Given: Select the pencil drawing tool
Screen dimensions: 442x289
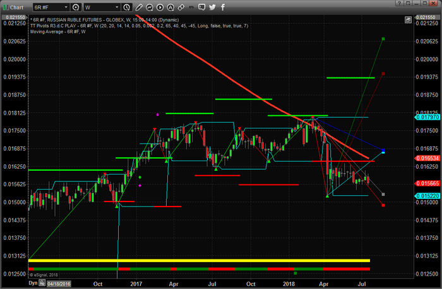Looking at the screenshot, I should click(x=139, y=8).
